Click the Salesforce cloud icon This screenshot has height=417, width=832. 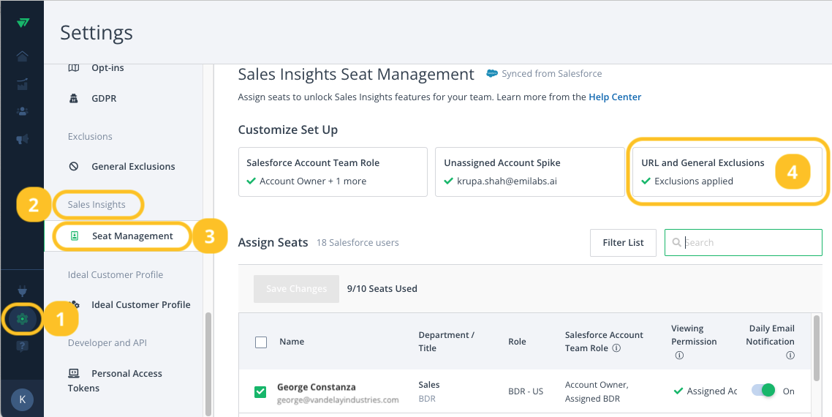pyautogui.click(x=493, y=74)
